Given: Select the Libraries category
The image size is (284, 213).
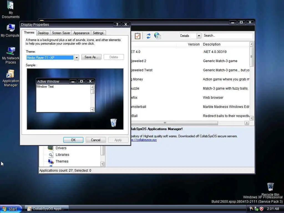Looking at the screenshot, I should pyautogui.click(x=62, y=155).
